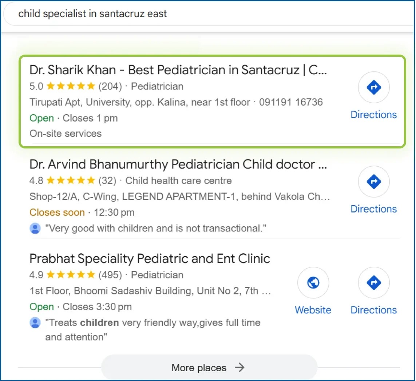Click the arrow in More places button

(239, 368)
